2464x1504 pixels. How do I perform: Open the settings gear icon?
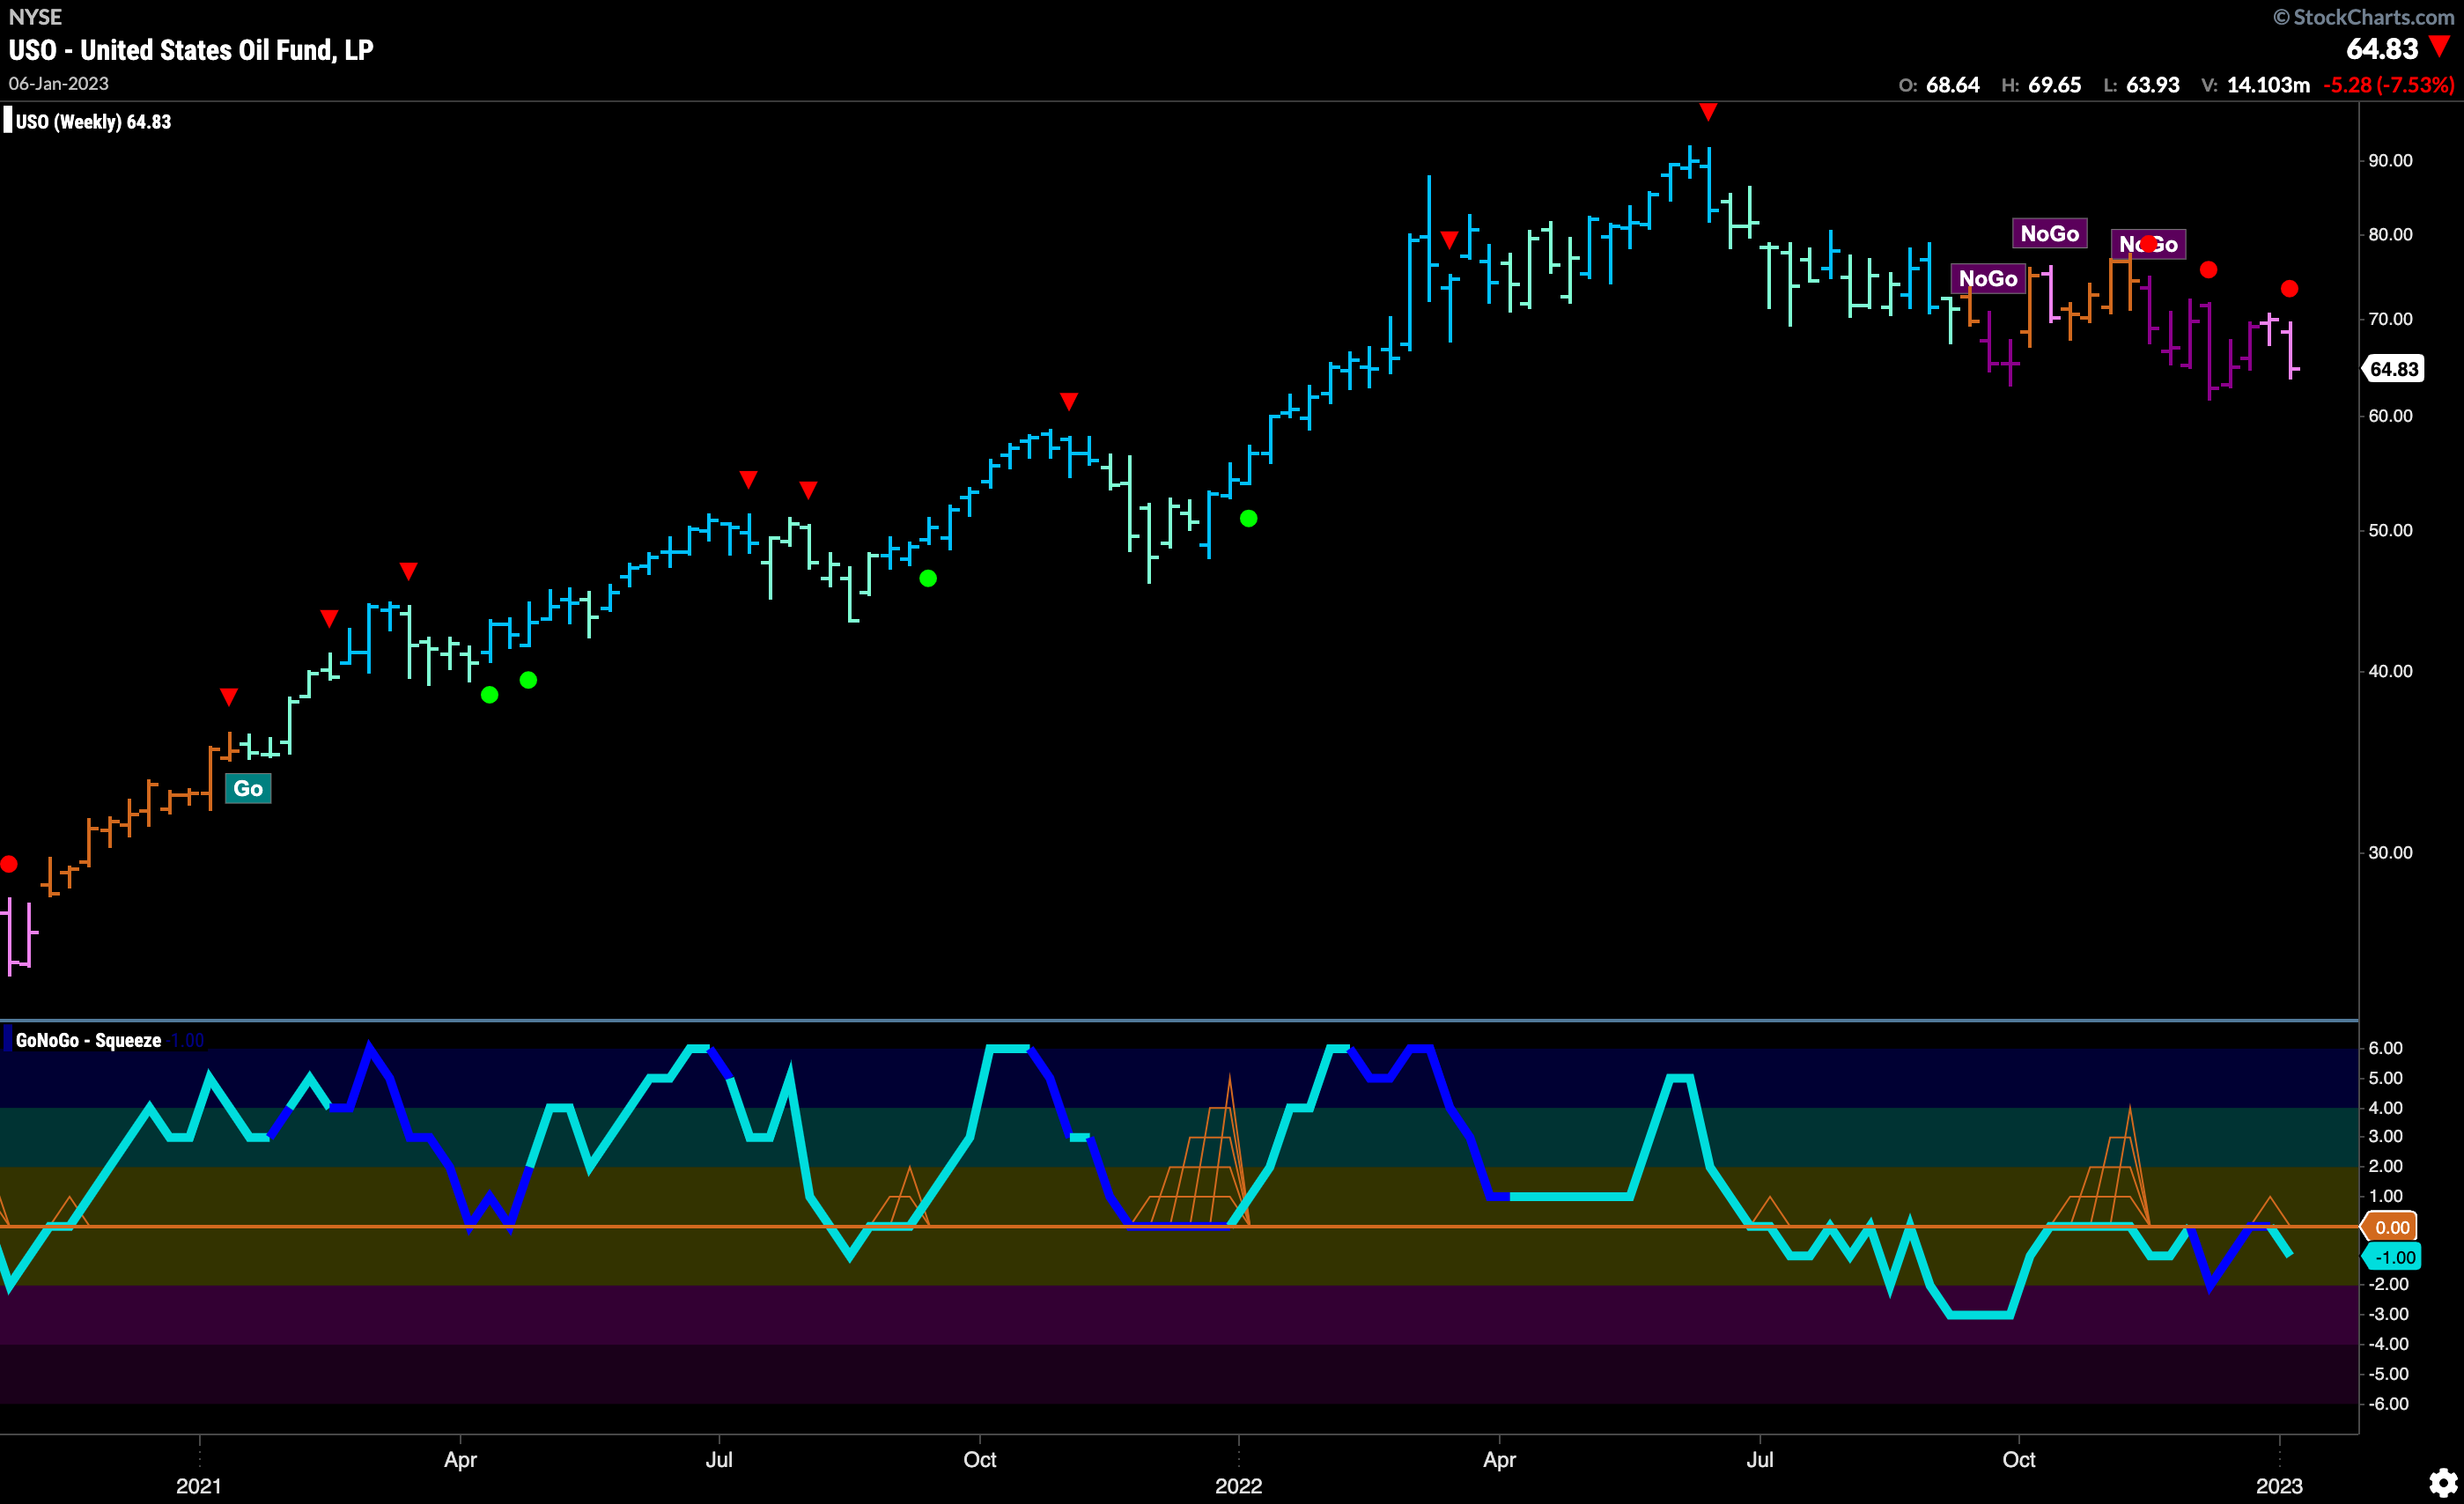click(x=2443, y=1482)
